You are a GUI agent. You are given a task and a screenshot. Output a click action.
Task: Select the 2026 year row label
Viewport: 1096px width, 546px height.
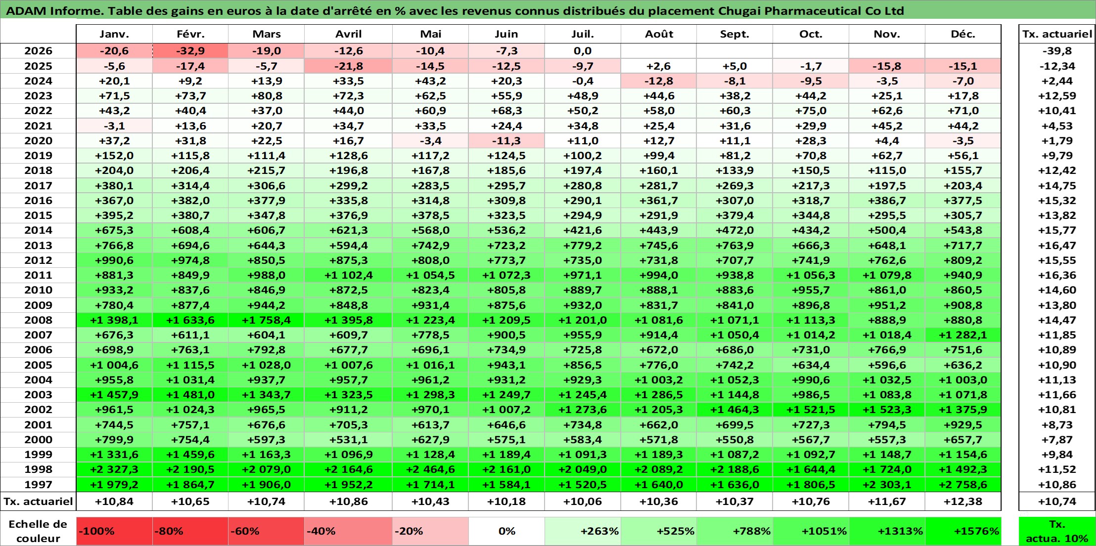coord(38,51)
